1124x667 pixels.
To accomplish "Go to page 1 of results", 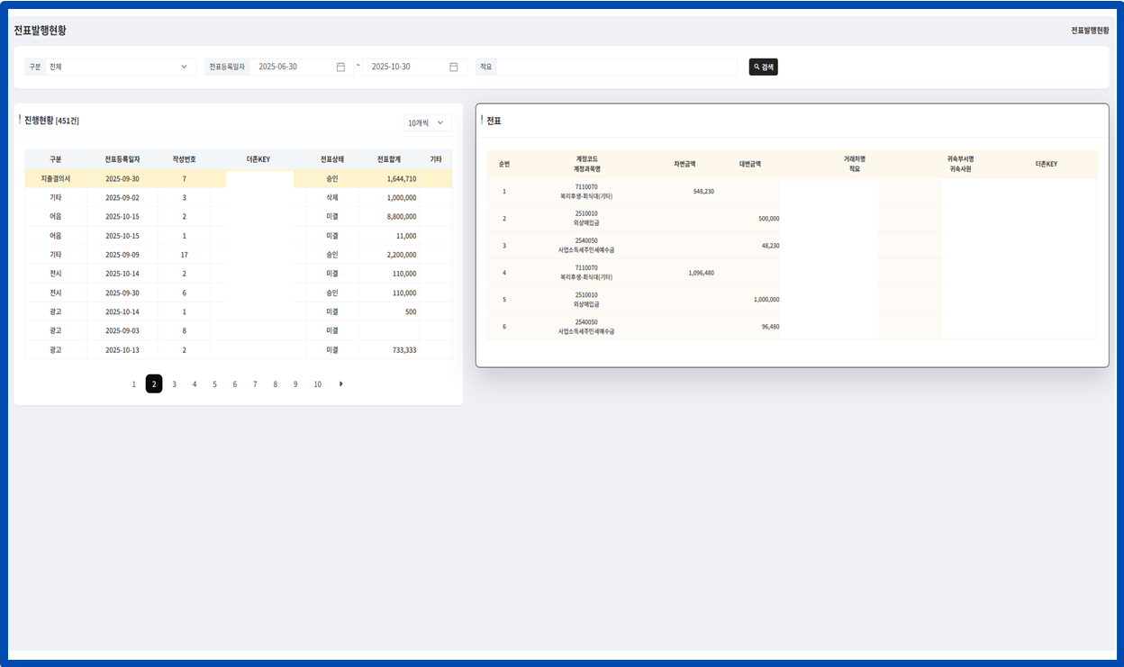I will coord(134,384).
